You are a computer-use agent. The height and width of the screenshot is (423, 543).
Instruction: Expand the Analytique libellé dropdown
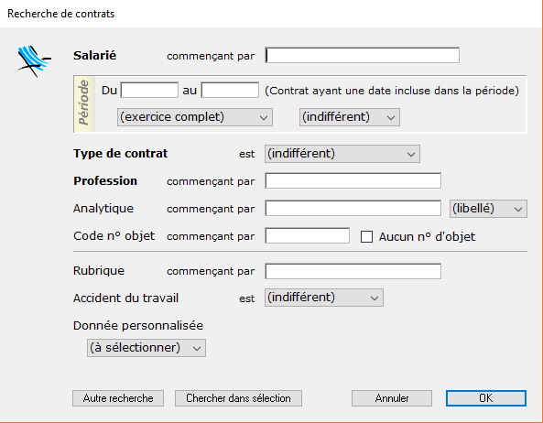point(488,209)
